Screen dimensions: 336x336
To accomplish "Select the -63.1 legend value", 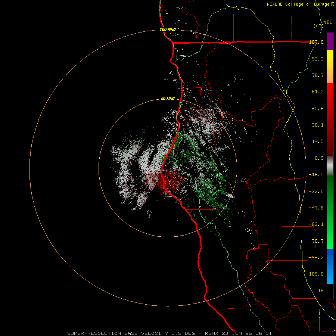I will pos(316,224).
